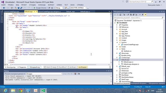Screen dimensions: 166x93
Task: Click Save All in the main toolbar
Action: [21, 8]
